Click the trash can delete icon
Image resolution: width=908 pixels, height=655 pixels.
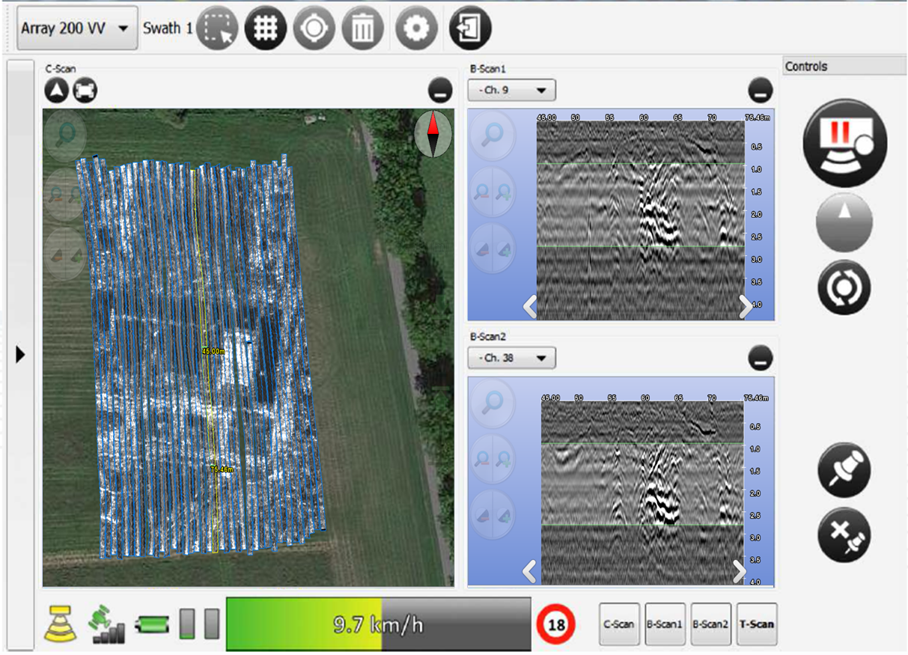(362, 28)
